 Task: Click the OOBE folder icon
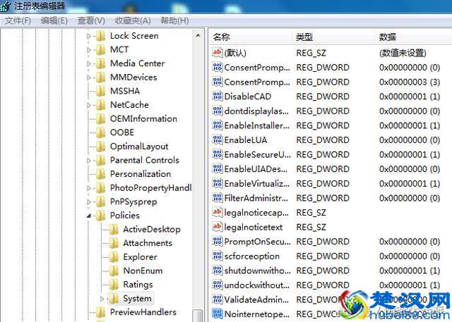click(100, 132)
